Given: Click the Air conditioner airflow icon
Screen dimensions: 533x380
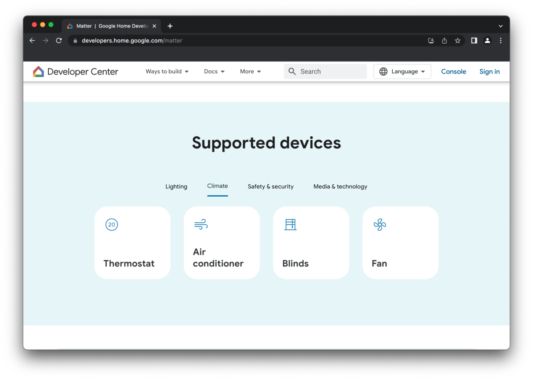Looking at the screenshot, I should tap(201, 225).
